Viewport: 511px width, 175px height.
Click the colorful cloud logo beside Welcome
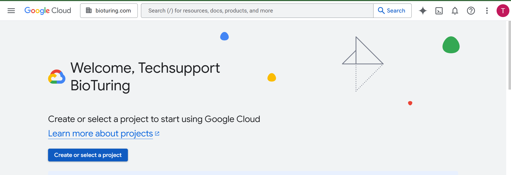(57, 77)
